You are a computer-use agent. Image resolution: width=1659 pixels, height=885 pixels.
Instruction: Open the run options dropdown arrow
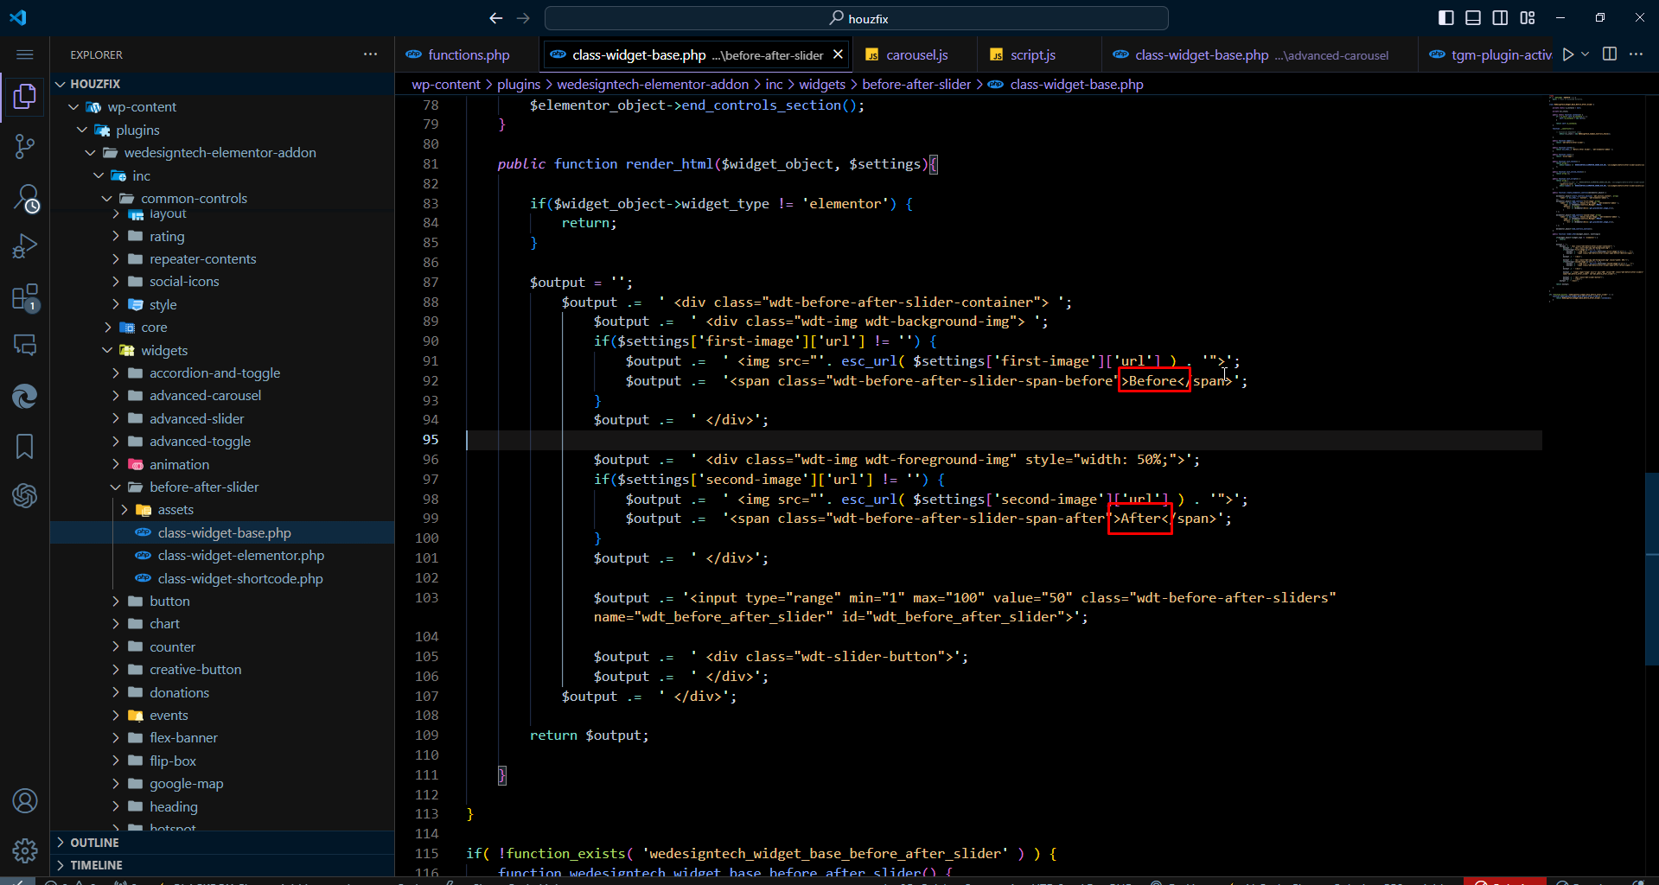pyautogui.click(x=1585, y=54)
